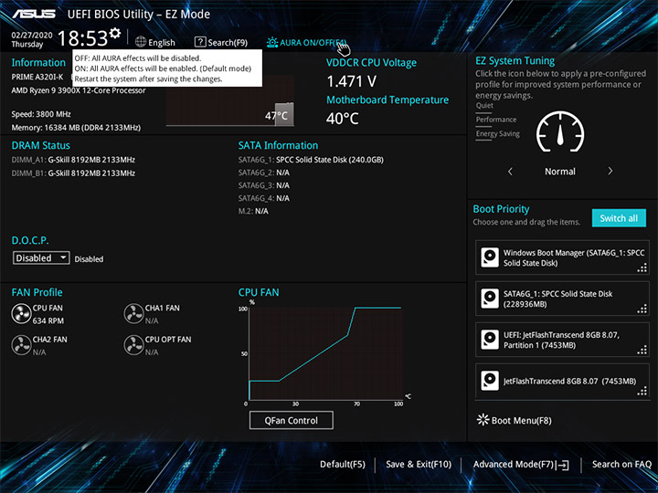Click the CHA1 FAN icon
Screen dimensions: 658x493
click(133, 314)
